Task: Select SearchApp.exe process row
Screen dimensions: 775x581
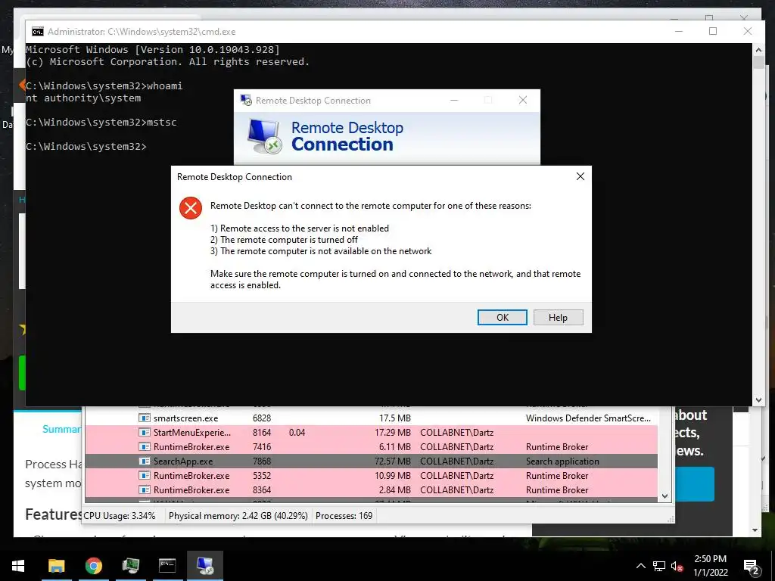Action: (371, 461)
